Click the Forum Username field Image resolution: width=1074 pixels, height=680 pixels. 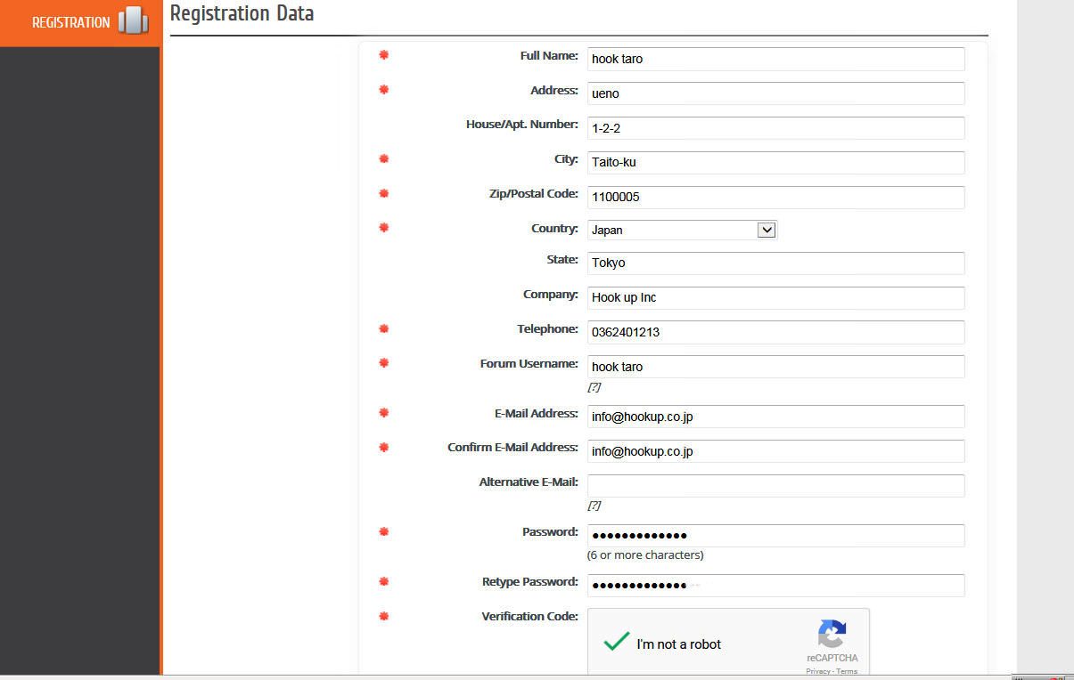(775, 367)
